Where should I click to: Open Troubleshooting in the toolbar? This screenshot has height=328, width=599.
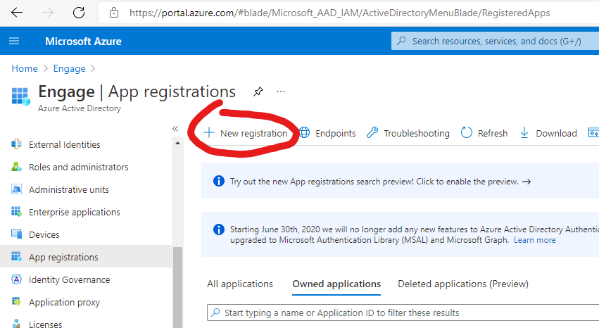coord(408,133)
